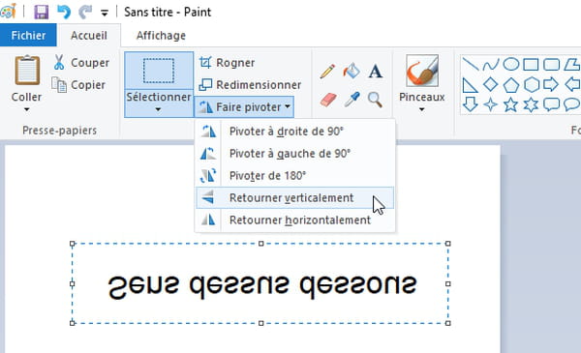
Task: Select the down arrow shape
Action: point(471,104)
